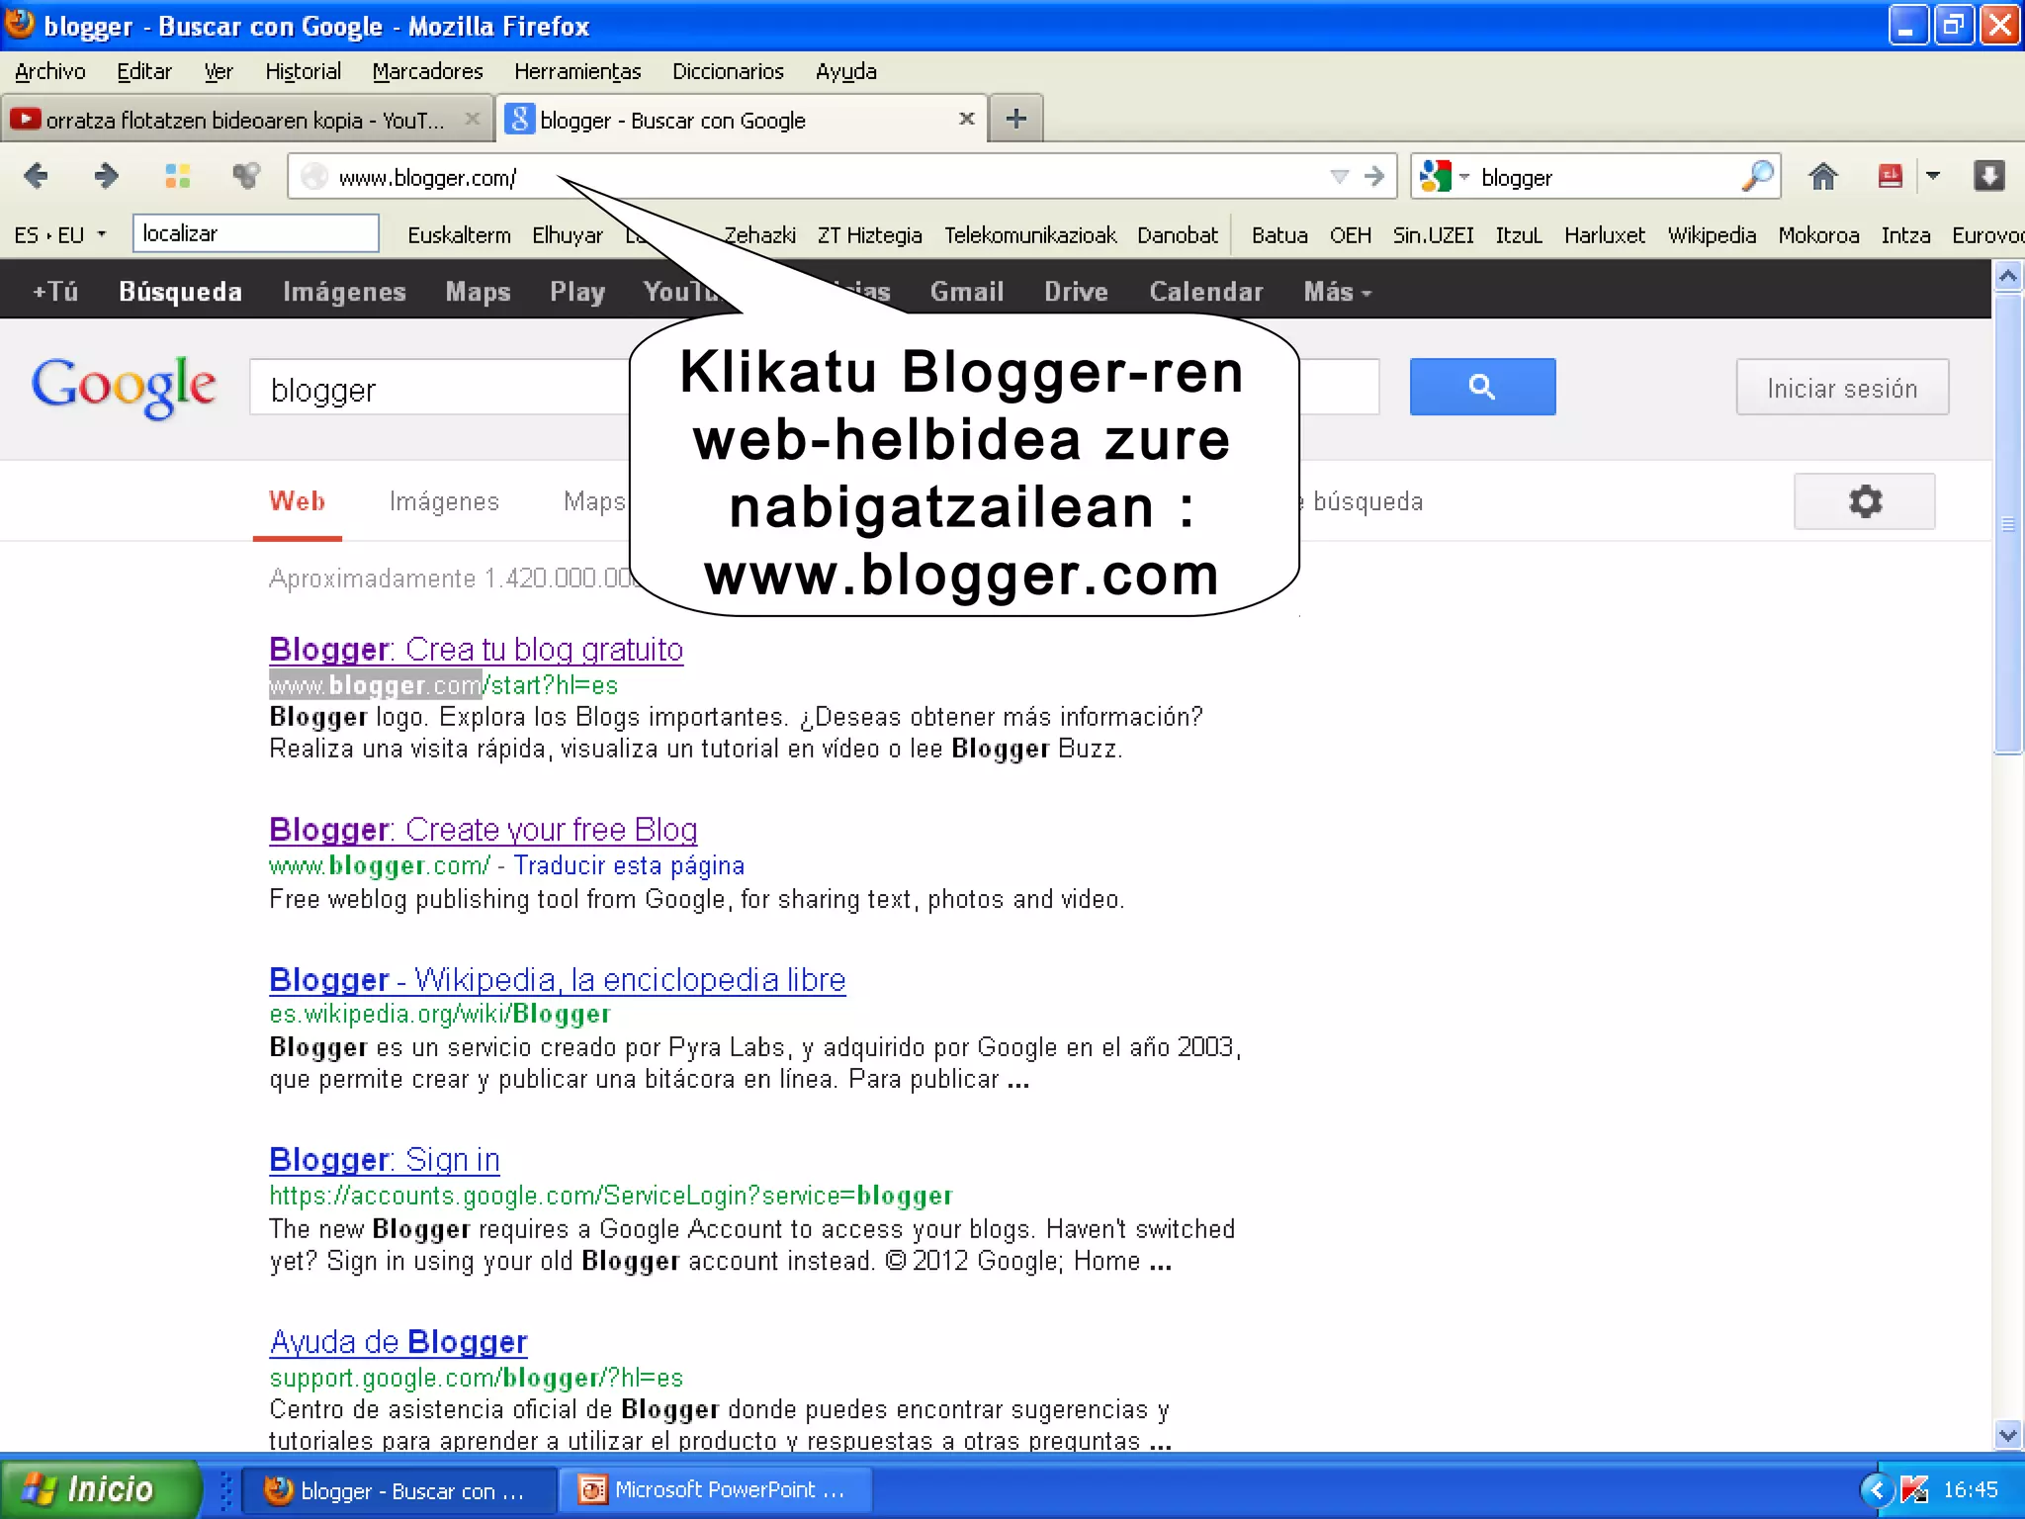
Task: Click the Iniciar sesión button
Action: [x=1841, y=388]
